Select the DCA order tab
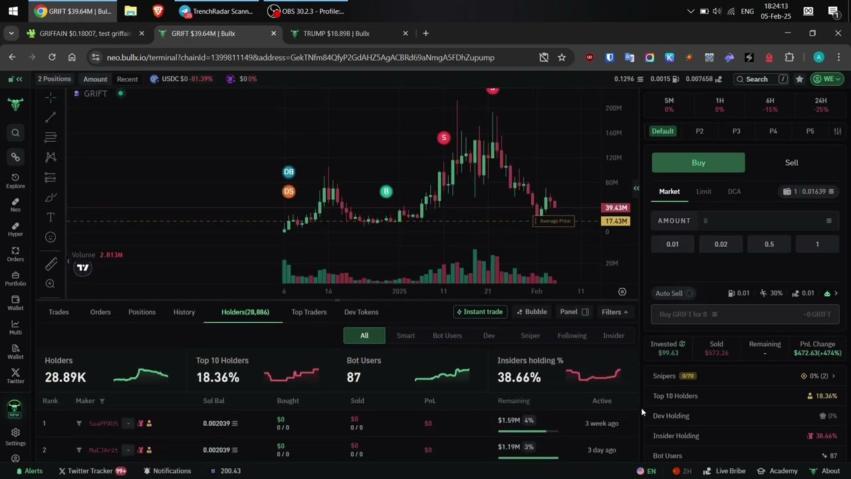This screenshot has height=479, width=851. (x=734, y=192)
